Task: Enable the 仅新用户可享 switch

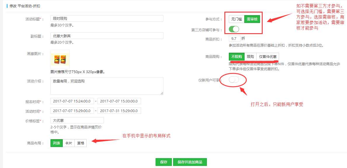Action: [234, 80]
